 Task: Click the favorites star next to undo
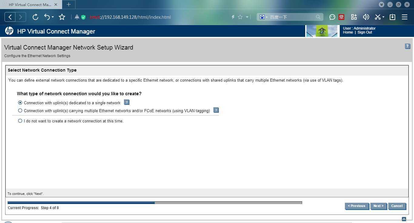tap(62, 17)
